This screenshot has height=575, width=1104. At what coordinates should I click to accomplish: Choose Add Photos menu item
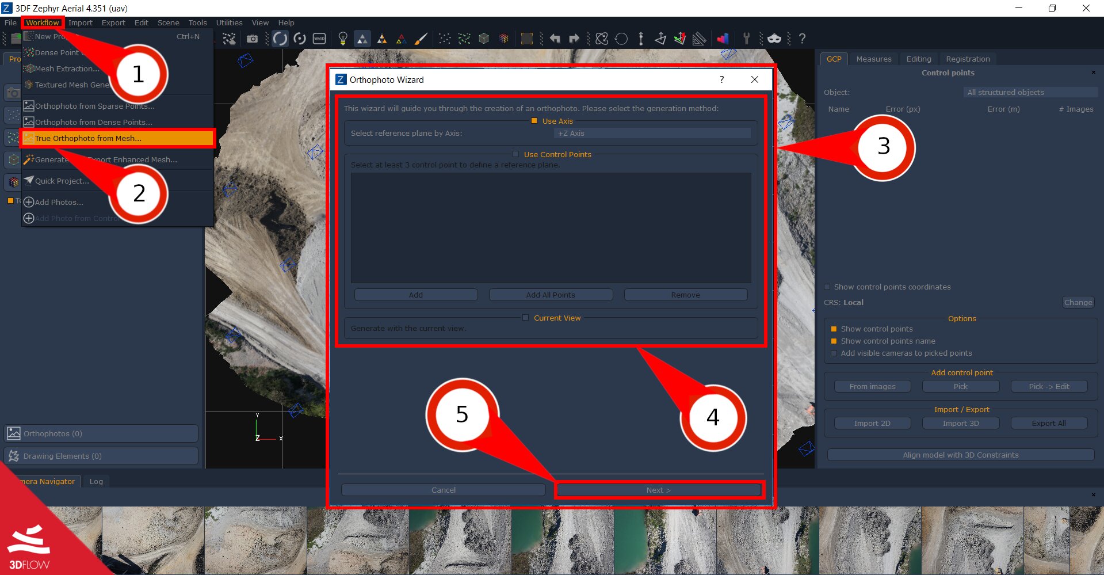(117, 202)
